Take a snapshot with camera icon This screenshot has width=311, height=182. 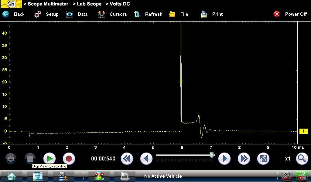click(x=11, y=158)
